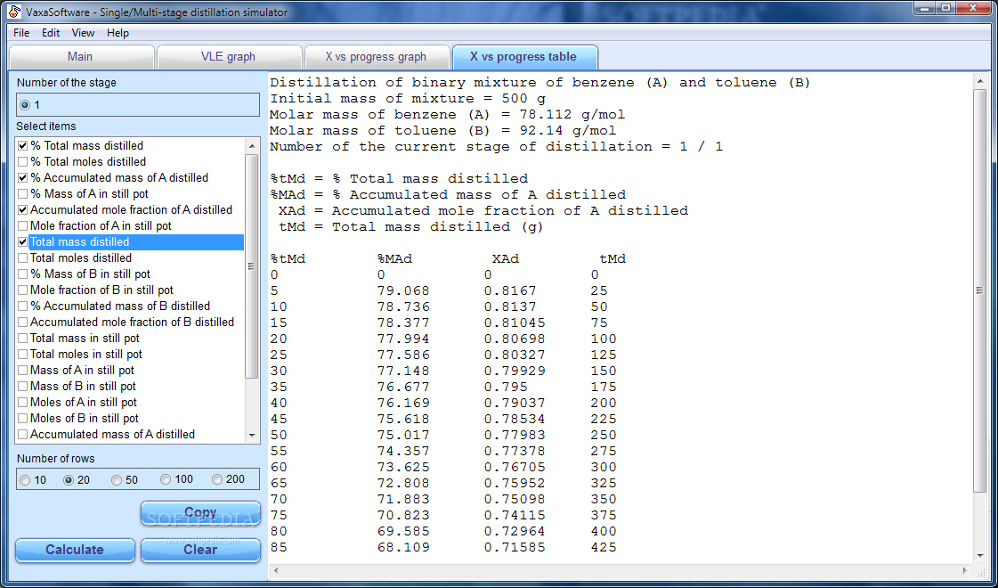Check % Mass of A in still pot
This screenshot has width=998, height=588.
pos(23,193)
